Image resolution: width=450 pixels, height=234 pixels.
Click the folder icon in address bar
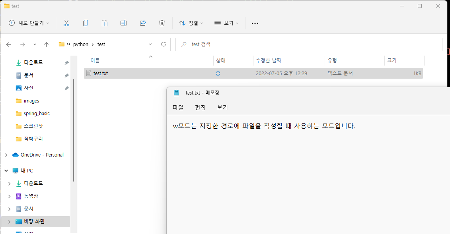[x=61, y=44]
